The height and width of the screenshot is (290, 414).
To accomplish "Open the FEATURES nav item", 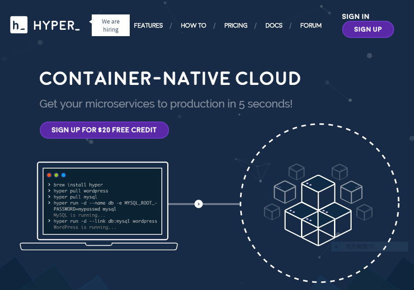I will tap(148, 26).
